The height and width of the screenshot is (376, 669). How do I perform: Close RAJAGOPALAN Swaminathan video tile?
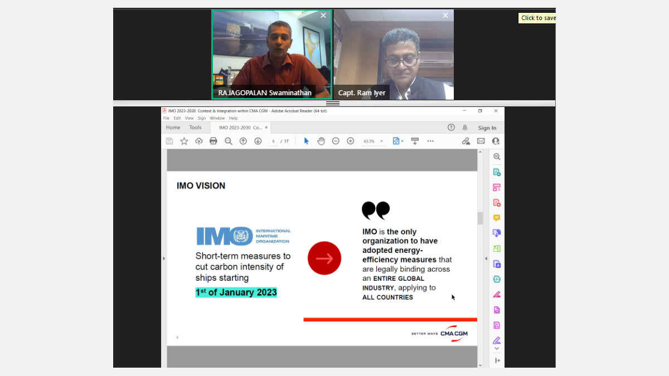click(x=323, y=16)
